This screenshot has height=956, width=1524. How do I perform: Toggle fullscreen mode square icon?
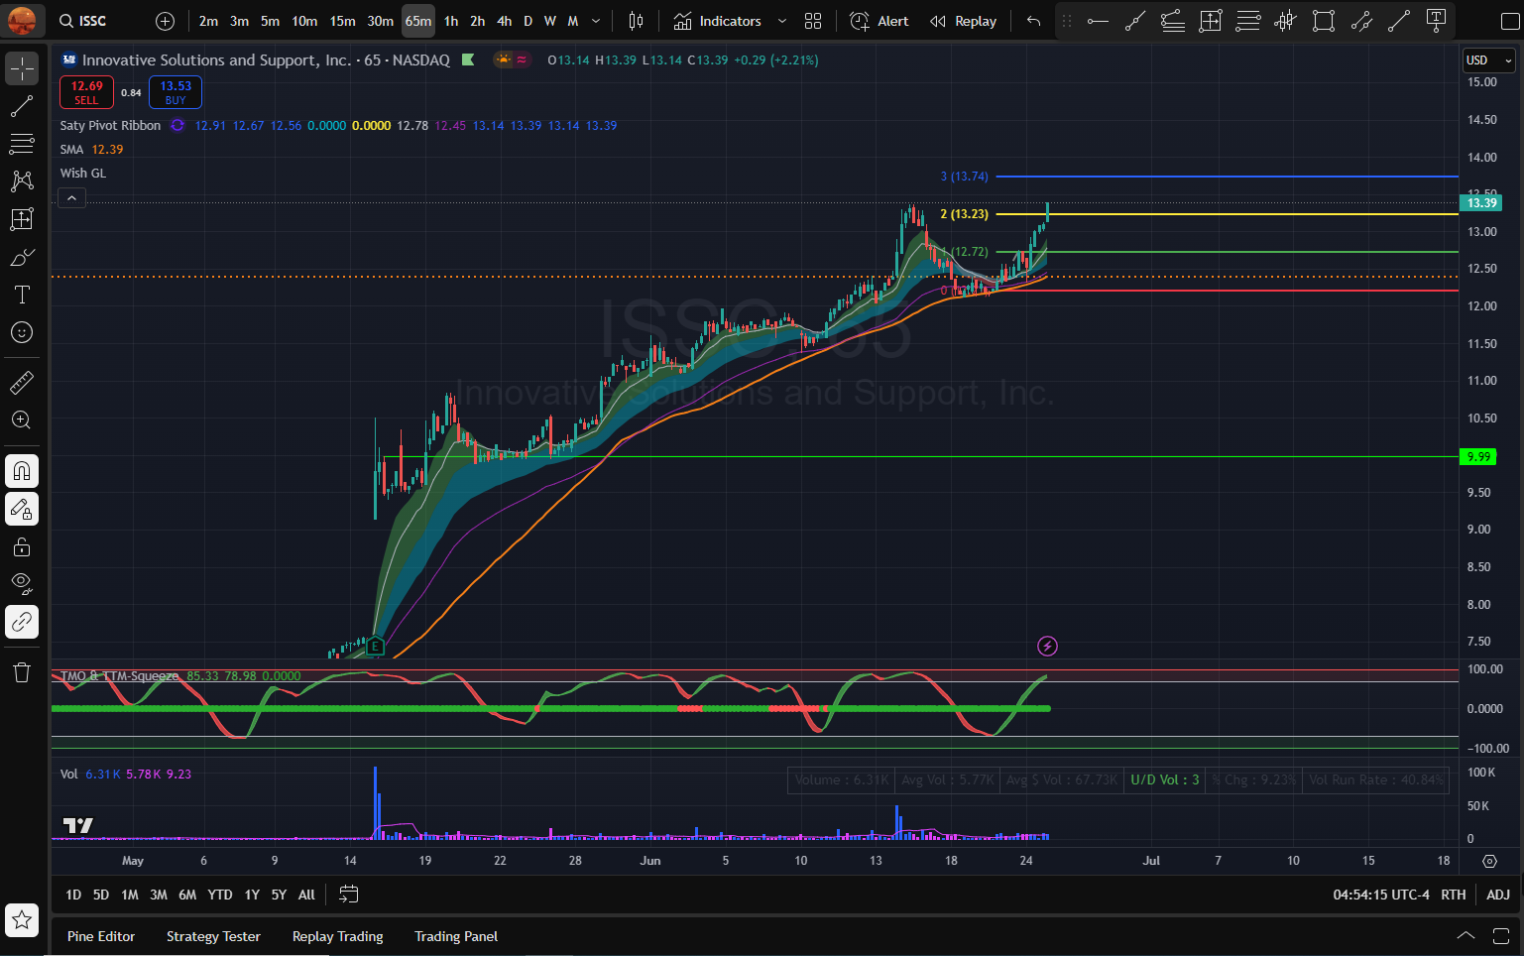point(1510,21)
